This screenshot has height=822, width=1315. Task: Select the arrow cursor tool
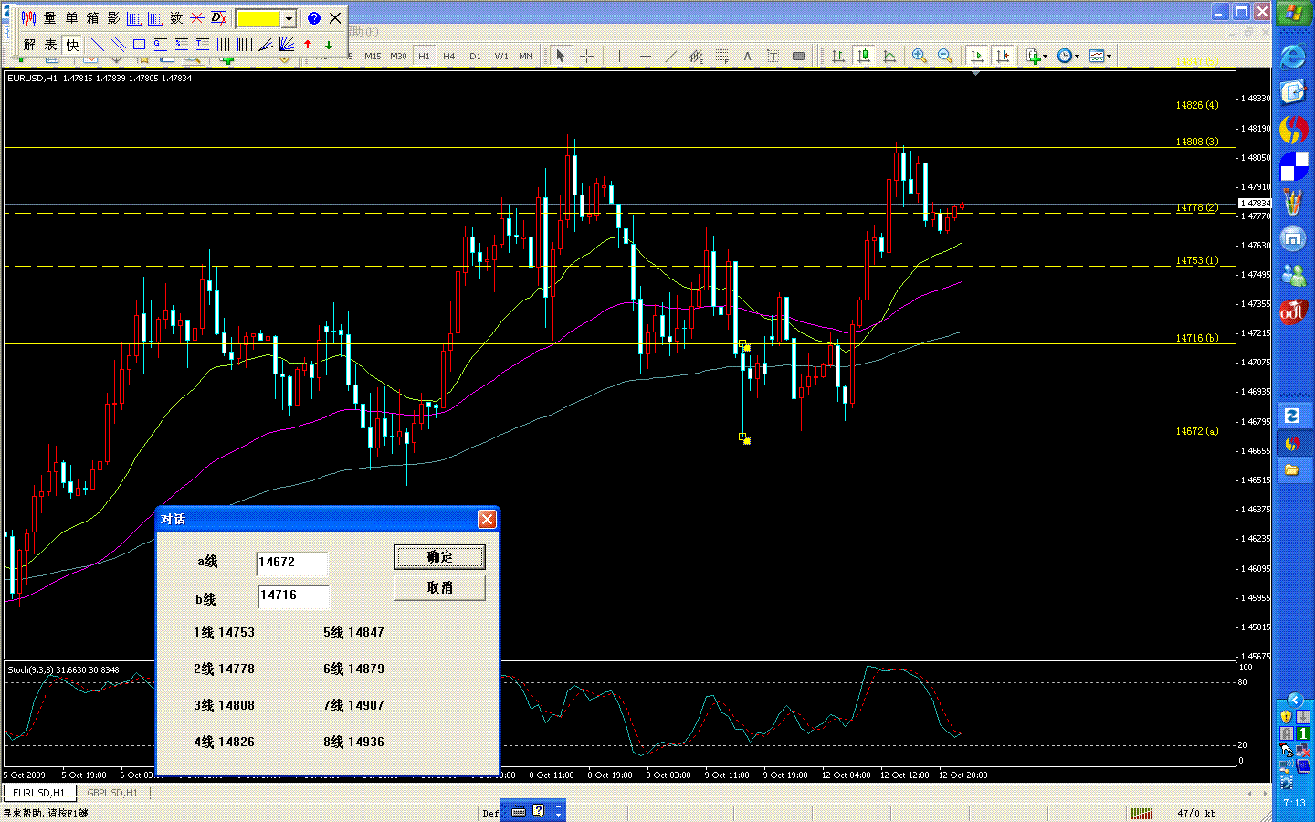[561, 57]
